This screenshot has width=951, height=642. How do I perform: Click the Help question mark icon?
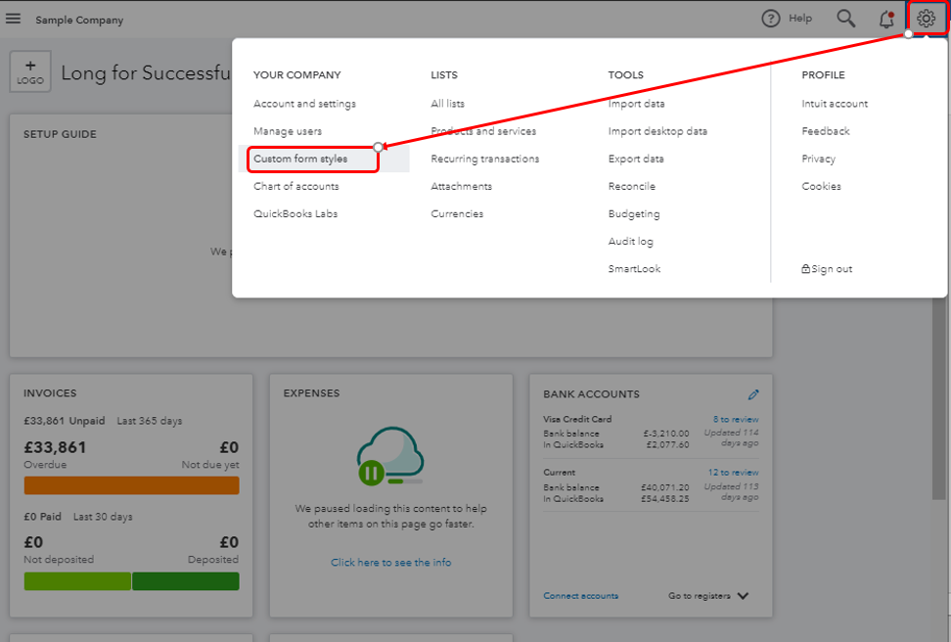(770, 19)
